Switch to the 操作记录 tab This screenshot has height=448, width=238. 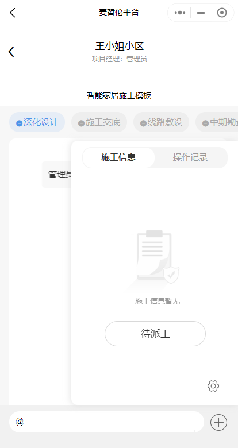point(190,157)
